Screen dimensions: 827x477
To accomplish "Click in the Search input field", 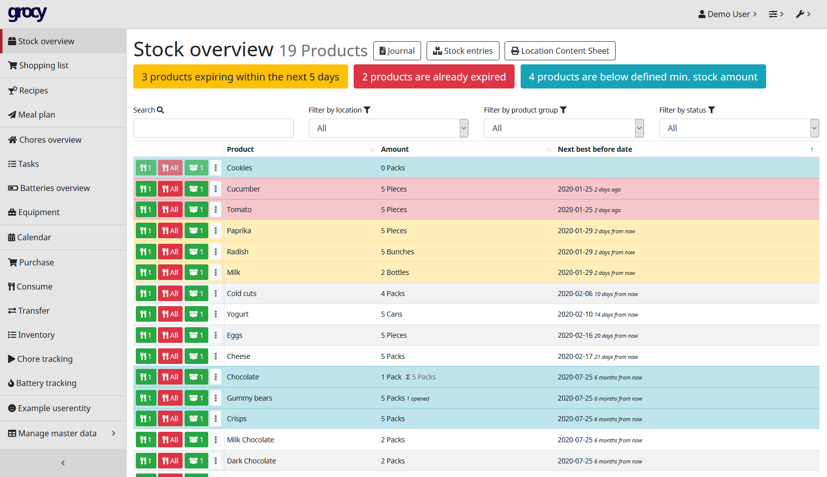I will 213,128.
